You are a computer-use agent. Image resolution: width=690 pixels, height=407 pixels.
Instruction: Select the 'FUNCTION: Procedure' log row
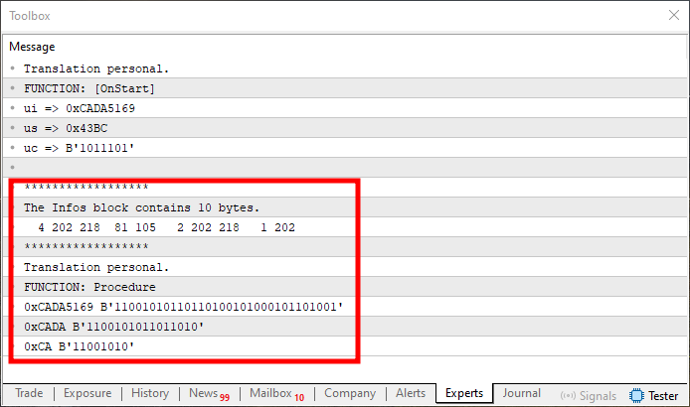(345, 287)
